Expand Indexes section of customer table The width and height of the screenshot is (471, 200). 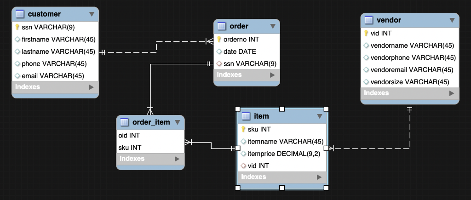92,87
